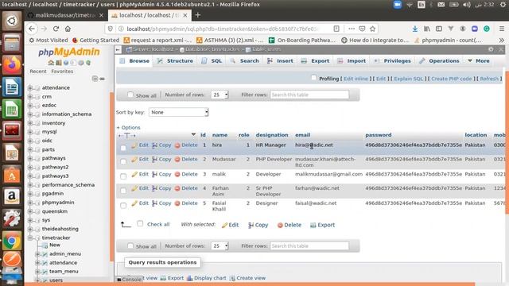The height and width of the screenshot is (286, 509).
Task: Open the Firefox hamburger menu
Action: click(502, 29)
